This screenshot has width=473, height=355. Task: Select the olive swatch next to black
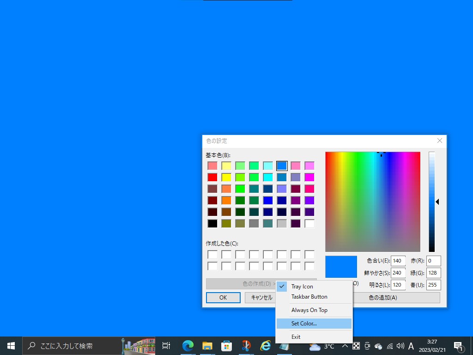tap(226, 224)
